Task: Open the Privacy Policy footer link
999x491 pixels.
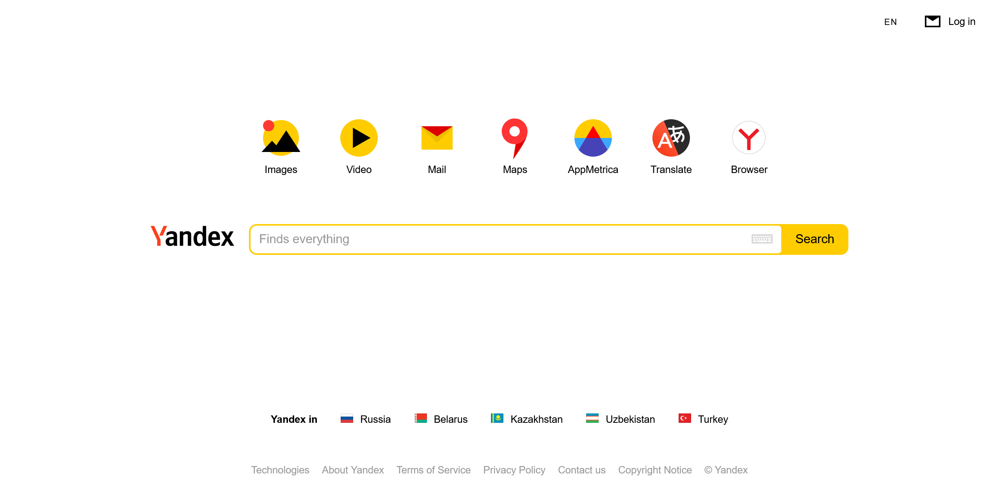Action: (x=514, y=470)
